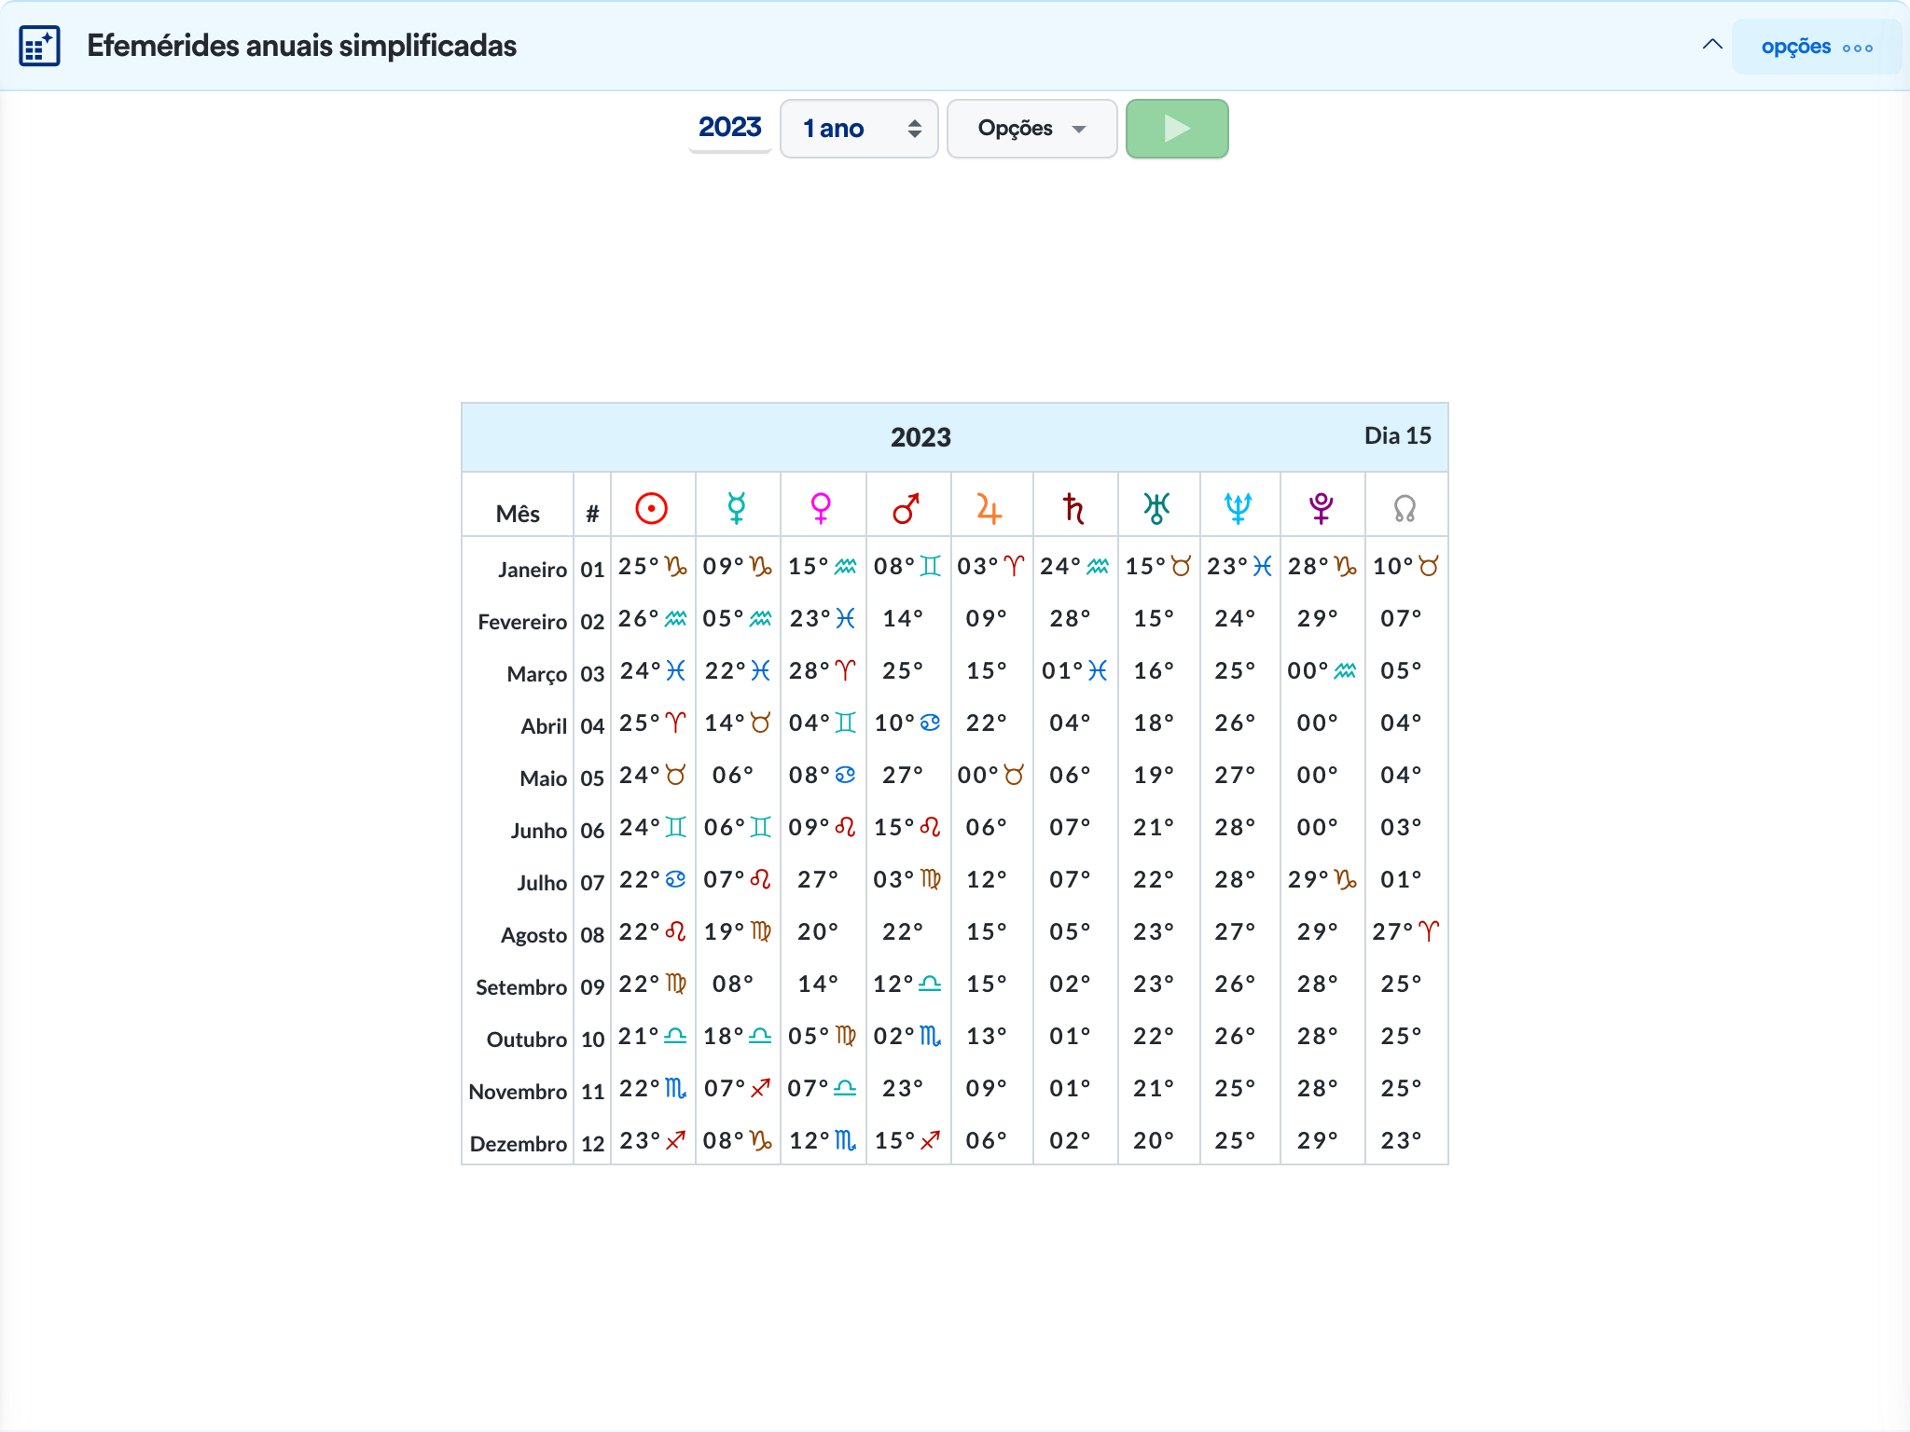The height and width of the screenshot is (1432, 1910).
Task: Click the Saturn symbol column header
Action: tap(1073, 508)
